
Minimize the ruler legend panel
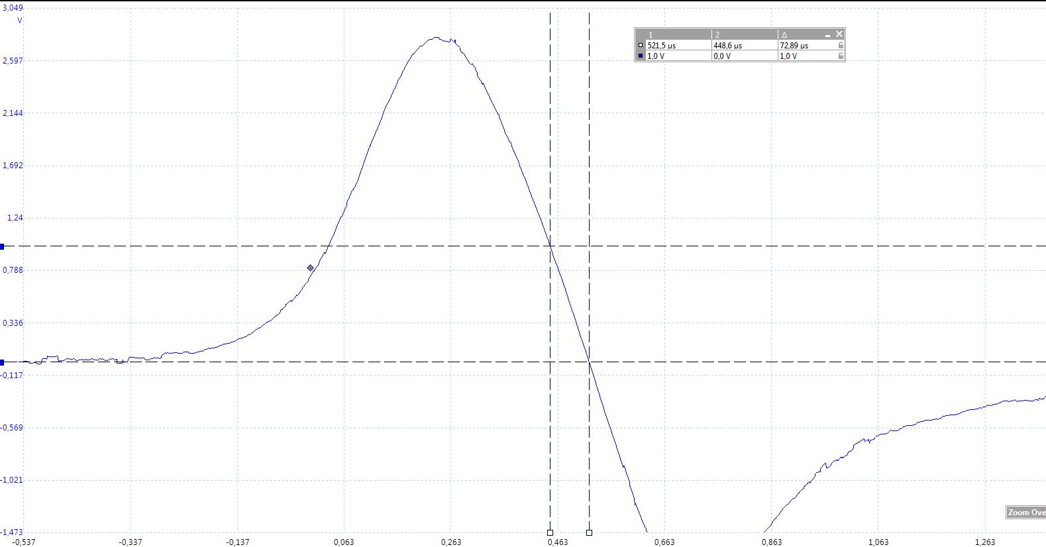pyautogui.click(x=827, y=35)
